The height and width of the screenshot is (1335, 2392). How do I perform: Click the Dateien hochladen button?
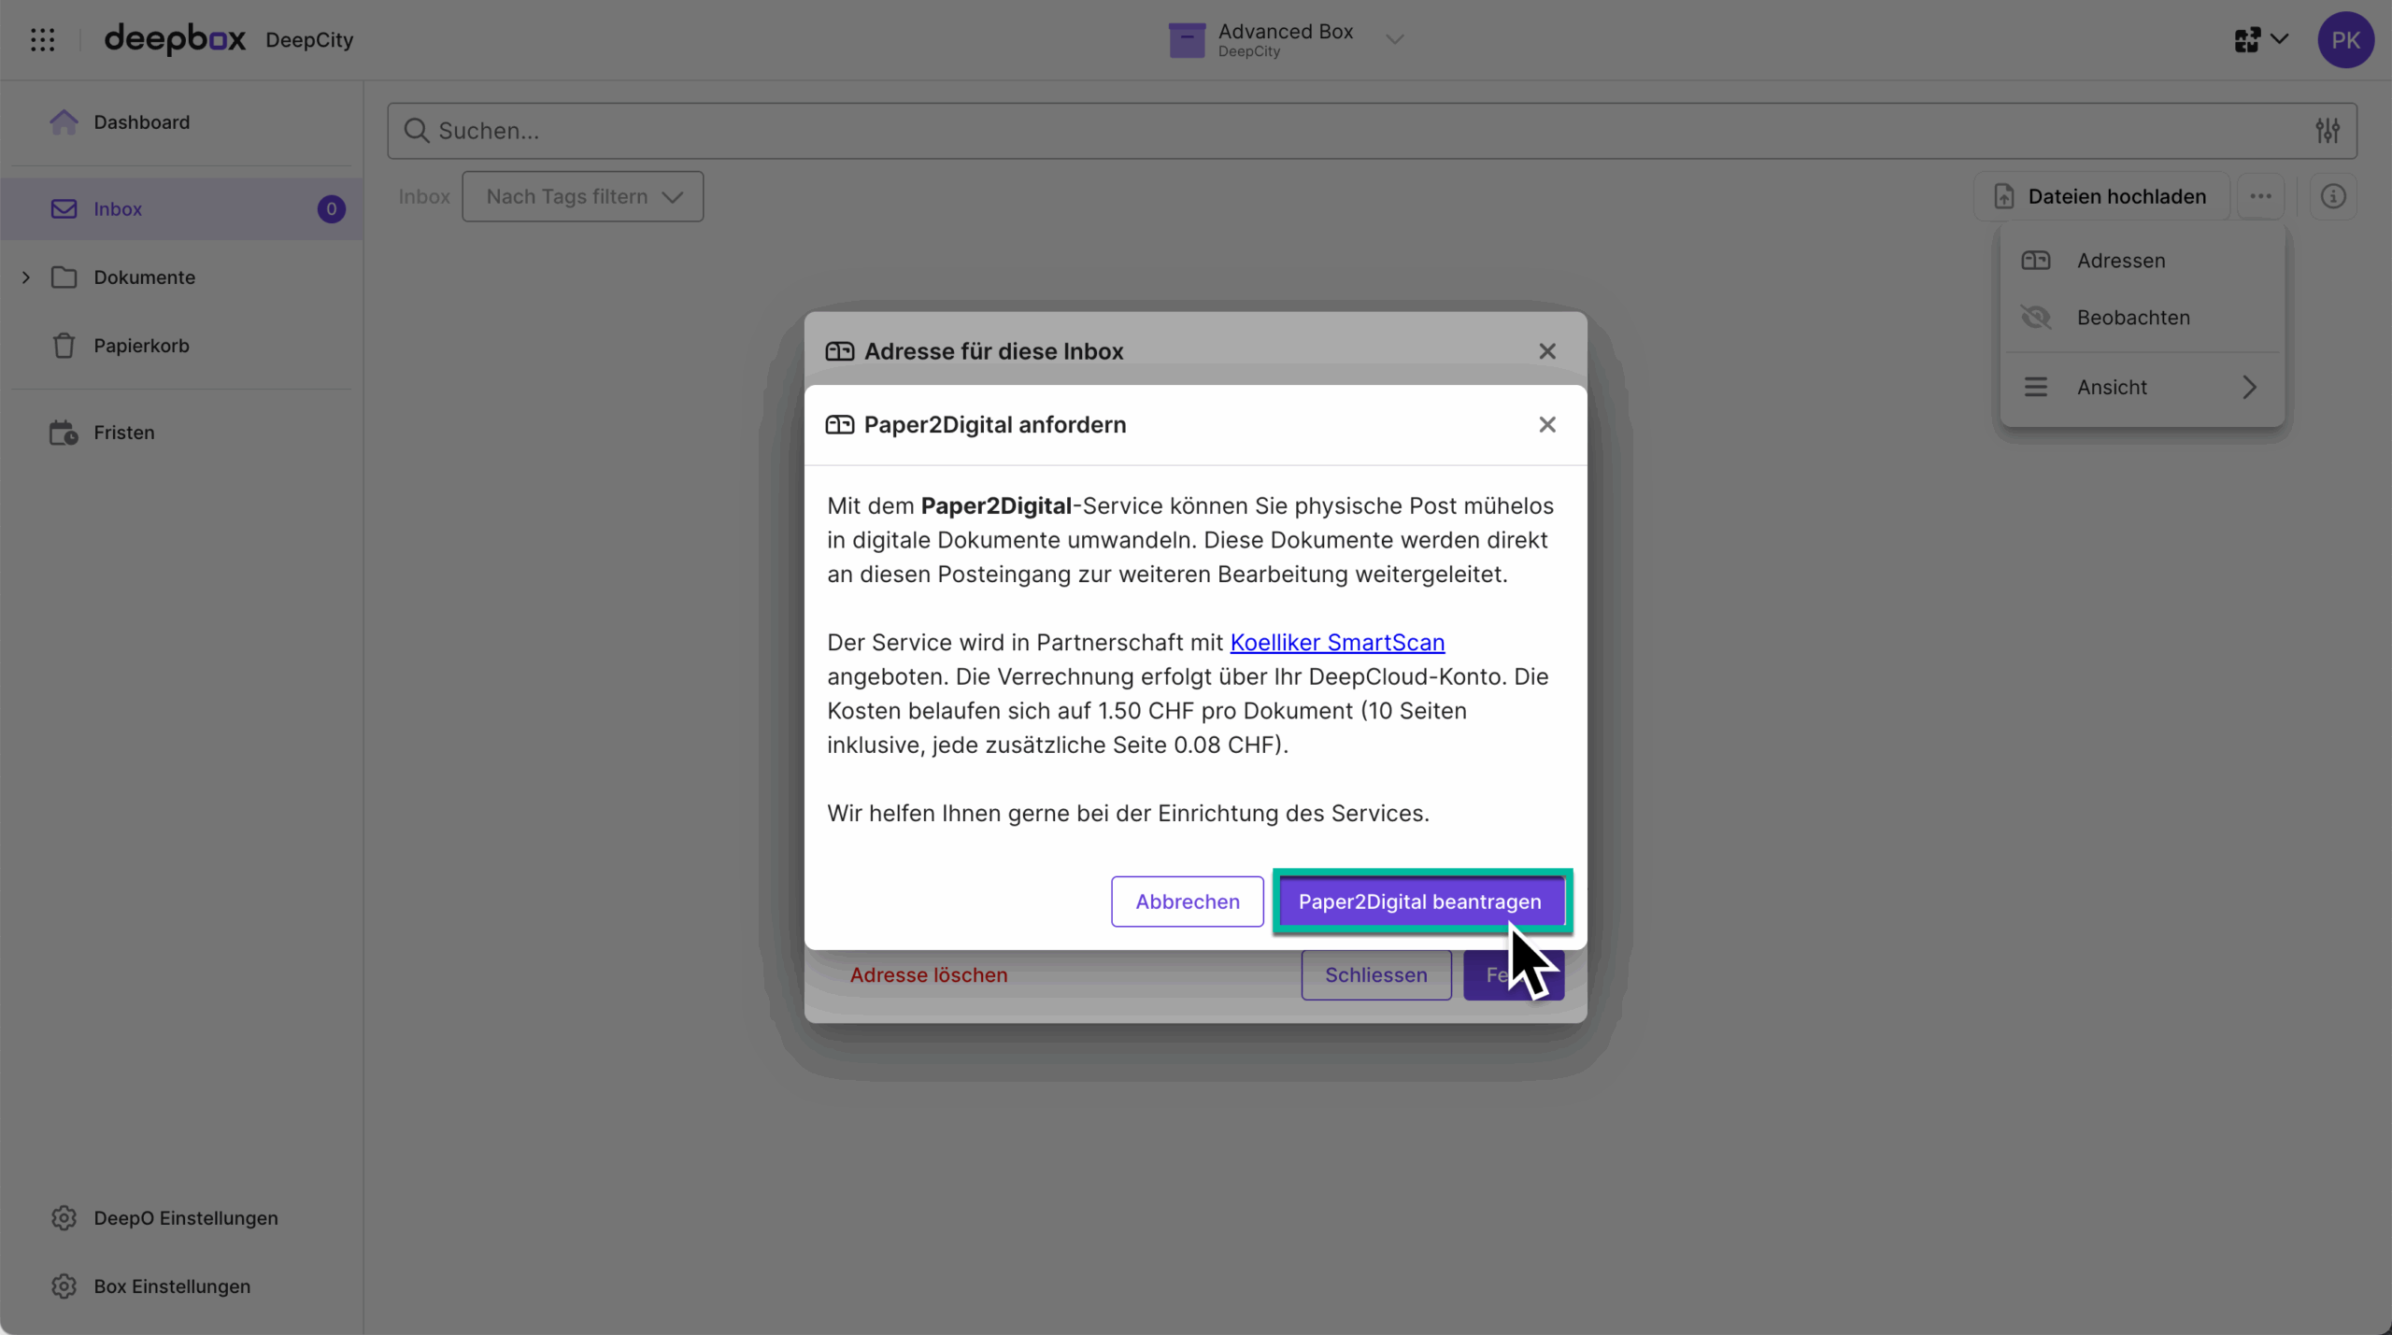[x=2101, y=196]
